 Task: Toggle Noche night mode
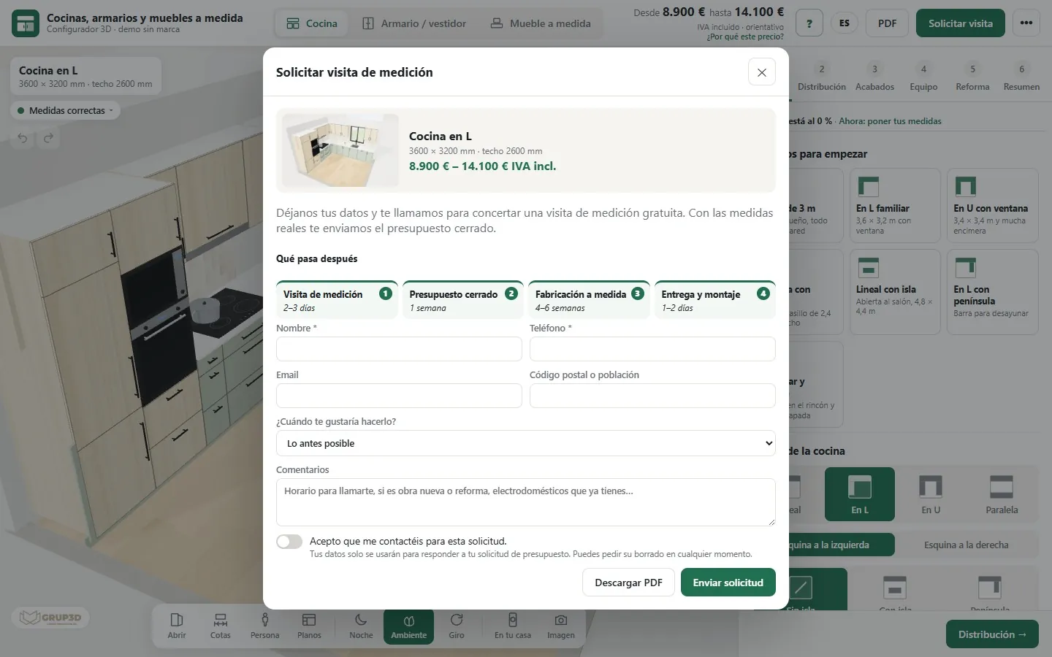tap(361, 626)
